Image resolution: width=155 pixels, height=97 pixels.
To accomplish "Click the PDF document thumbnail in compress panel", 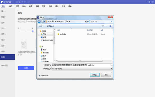I will (x=24, y=45).
